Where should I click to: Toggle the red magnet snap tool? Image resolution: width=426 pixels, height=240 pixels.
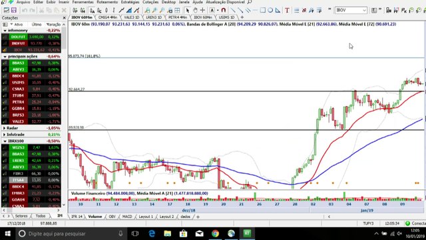(x=224, y=11)
